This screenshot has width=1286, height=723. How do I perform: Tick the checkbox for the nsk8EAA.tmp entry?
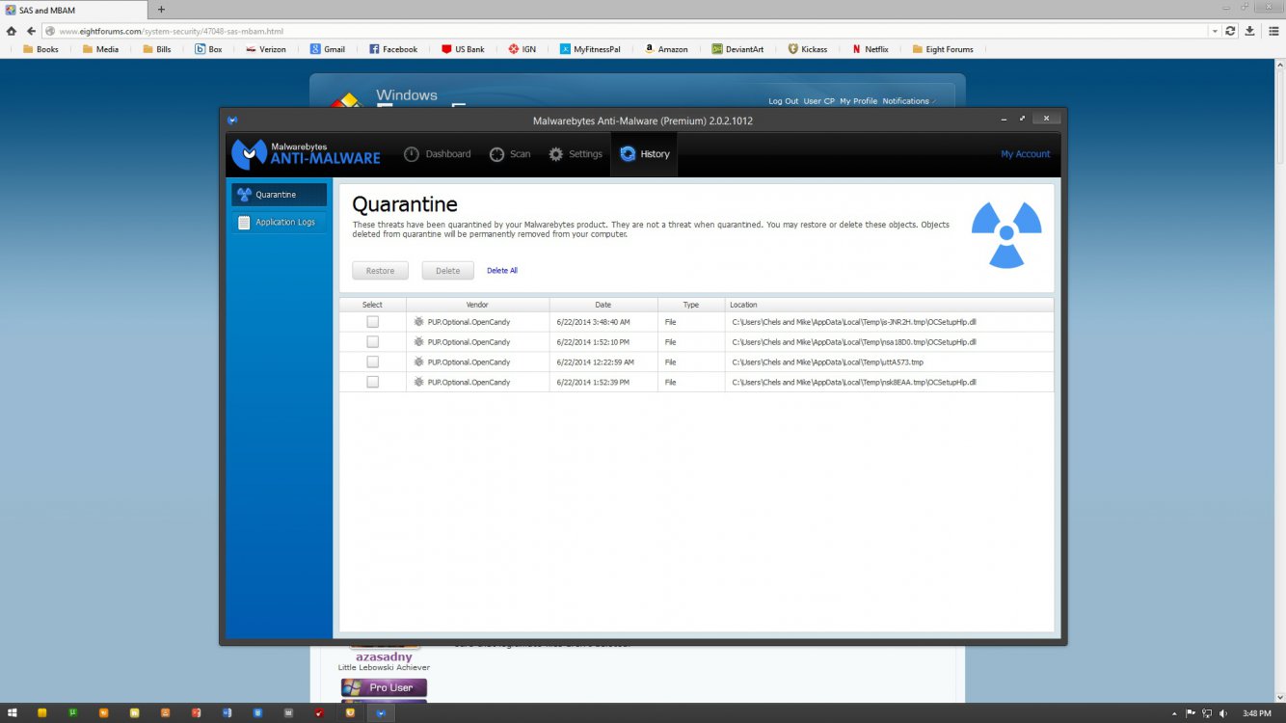pos(372,383)
